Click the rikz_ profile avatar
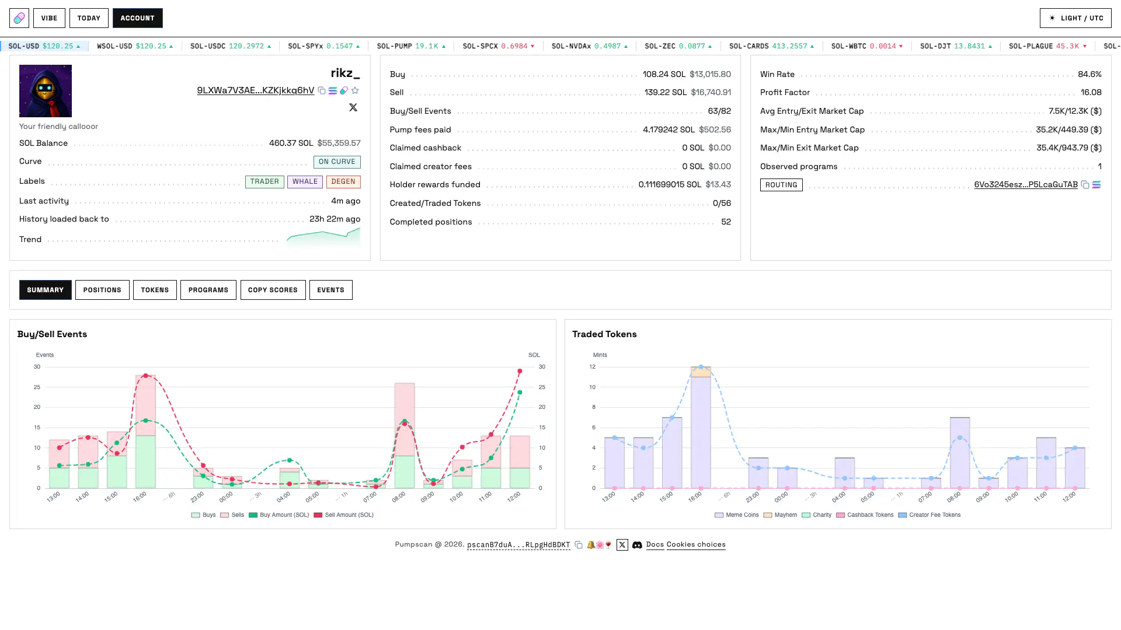1121x630 pixels. [46, 91]
